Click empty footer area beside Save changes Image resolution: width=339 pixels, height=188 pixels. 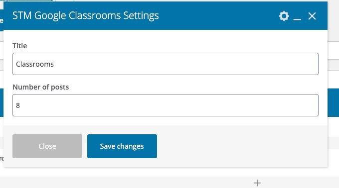pyautogui.click(x=242, y=146)
